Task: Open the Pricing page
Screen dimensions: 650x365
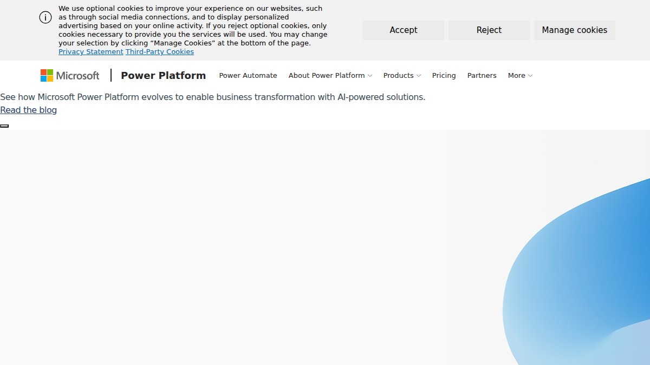Action: 444,76
